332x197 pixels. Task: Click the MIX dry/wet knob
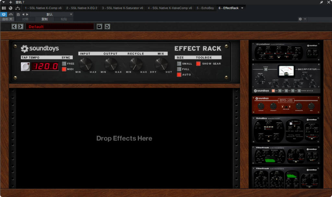tap(161, 64)
